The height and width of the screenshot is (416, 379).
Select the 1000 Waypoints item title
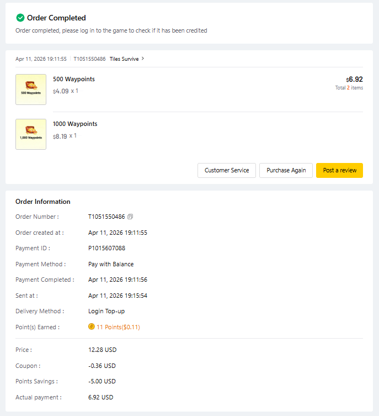75,124
